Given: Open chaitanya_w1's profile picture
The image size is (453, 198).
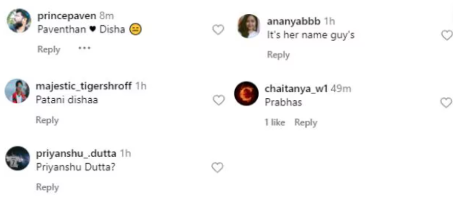Looking at the screenshot, I should 246,93.
